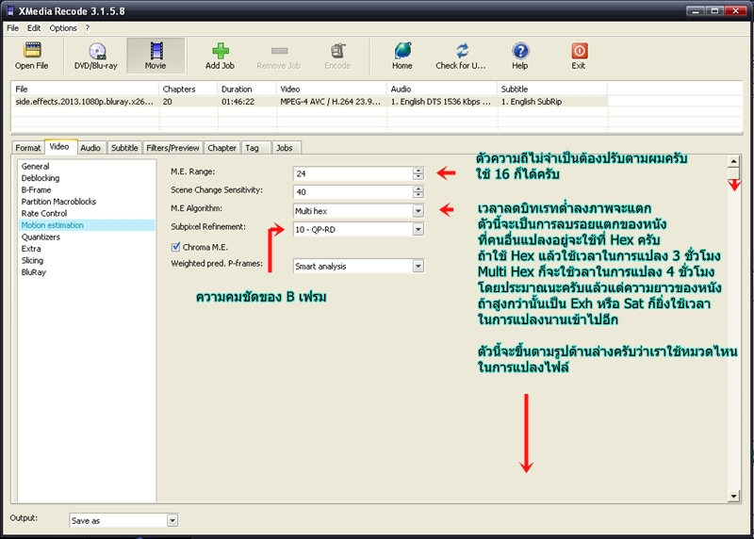Open the Options menu
Image resolution: width=754 pixels, height=539 pixels.
[x=63, y=28]
